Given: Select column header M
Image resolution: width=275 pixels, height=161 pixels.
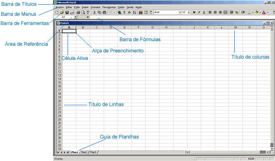Looking at the screenshot, I should [236, 27].
